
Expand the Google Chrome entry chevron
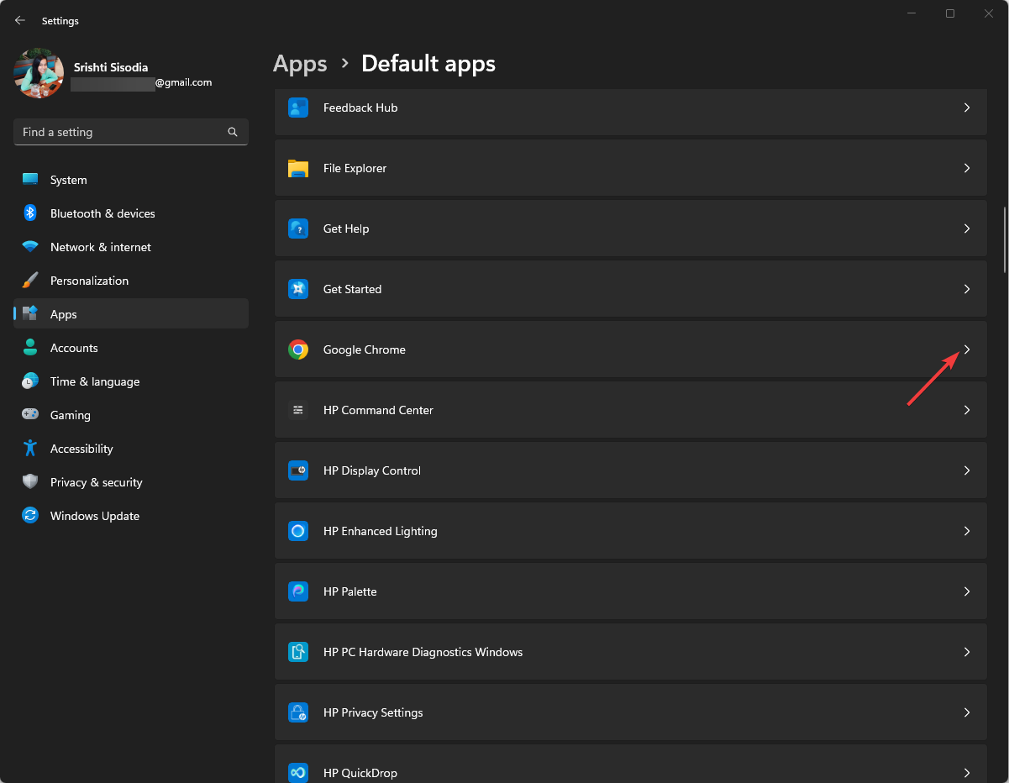tap(966, 349)
